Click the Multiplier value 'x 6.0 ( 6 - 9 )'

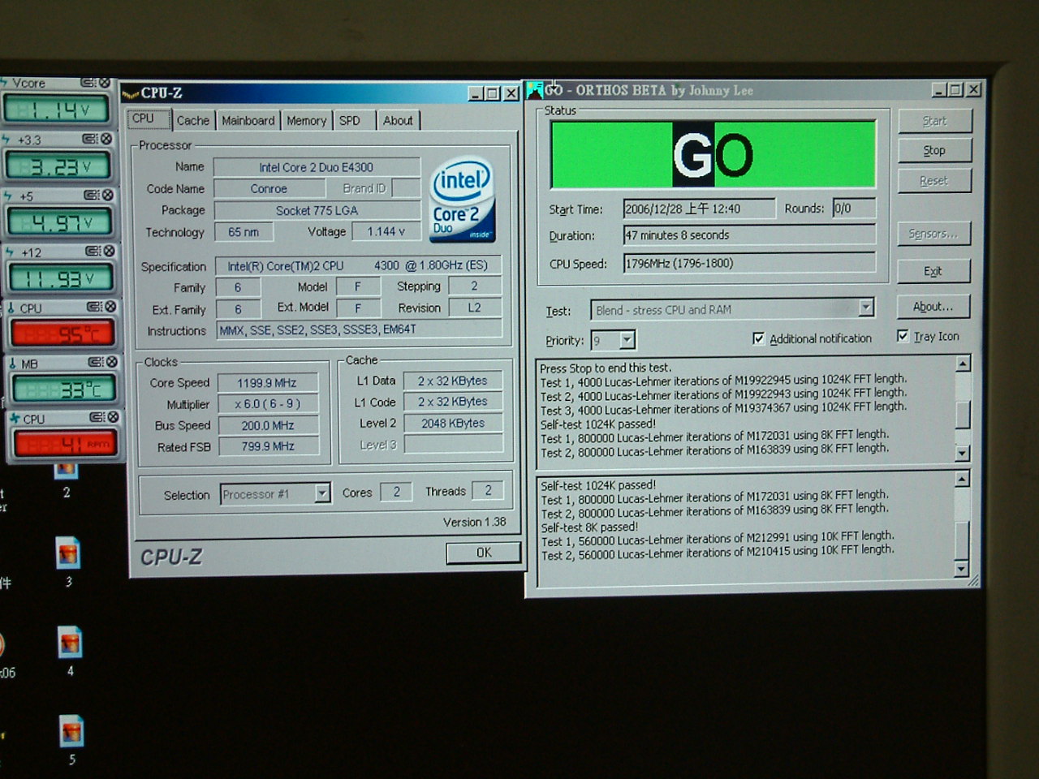(267, 404)
